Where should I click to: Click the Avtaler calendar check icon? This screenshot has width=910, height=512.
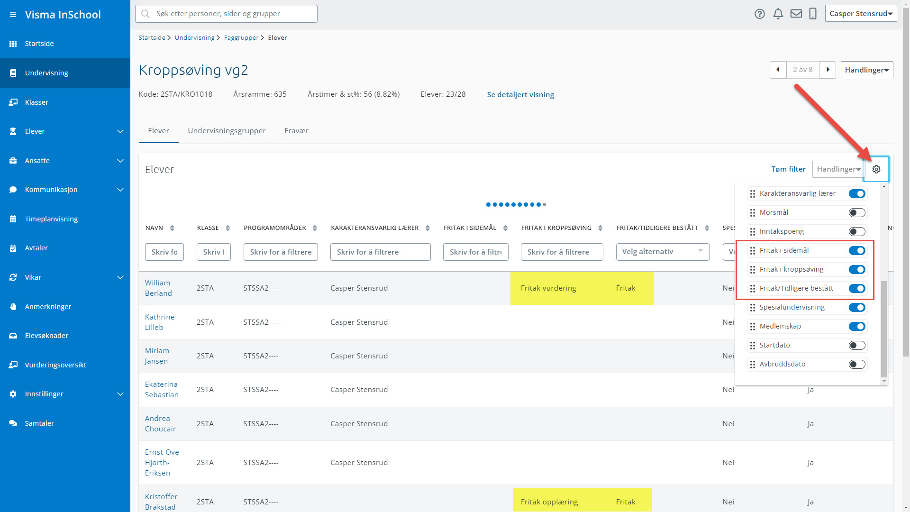(x=13, y=248)
